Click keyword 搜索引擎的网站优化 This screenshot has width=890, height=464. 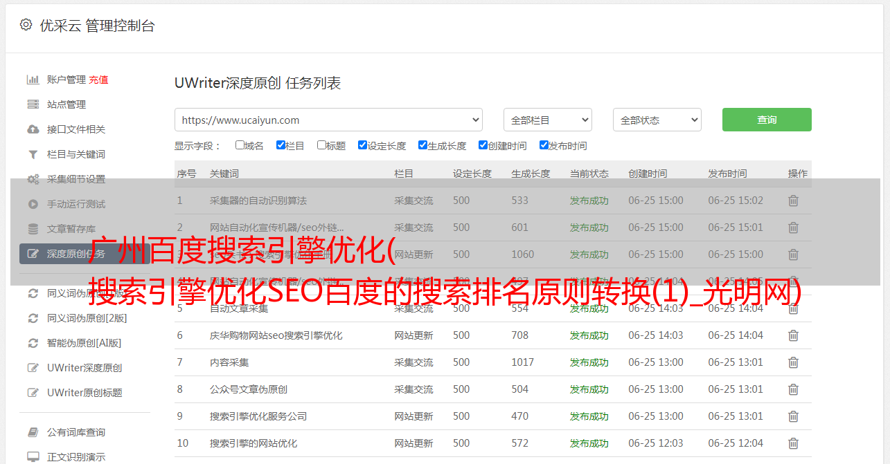[x=253, y=443]
